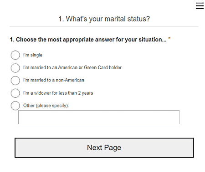Select the "Other (please specify)" radio button

[x=15, y=106]
